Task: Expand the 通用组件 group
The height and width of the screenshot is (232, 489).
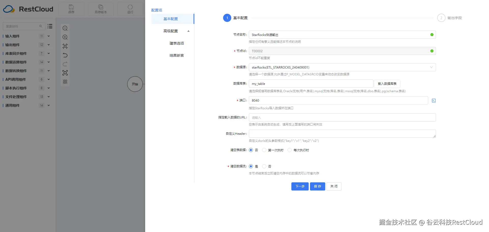Action: click(x=49, y=105)
